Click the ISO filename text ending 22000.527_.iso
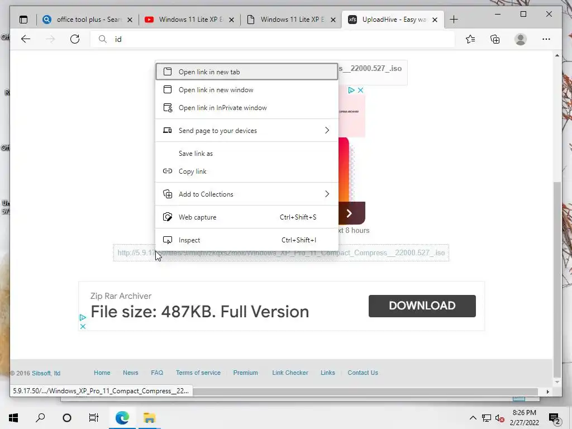Image resolution: width=572 pixels, height=429 pixels. (371, 68)
